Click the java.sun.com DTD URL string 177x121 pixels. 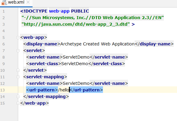[x=76, y=24]
